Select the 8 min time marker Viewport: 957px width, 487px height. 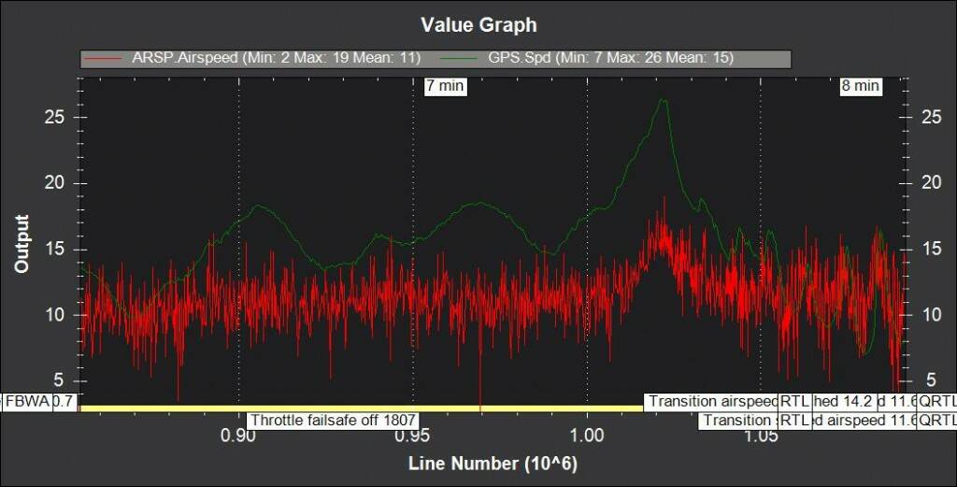tap(860, 86)
